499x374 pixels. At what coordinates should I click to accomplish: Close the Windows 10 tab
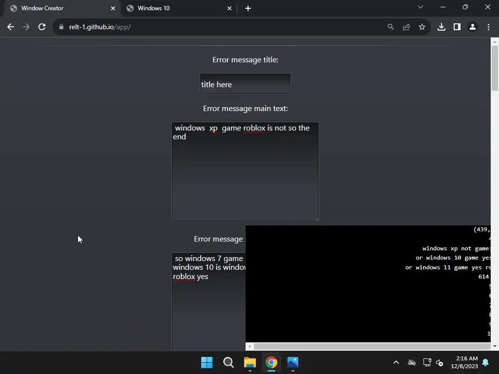230,8
